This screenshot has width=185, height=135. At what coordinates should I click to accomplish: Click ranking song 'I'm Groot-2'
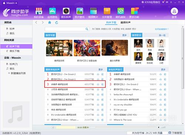(126, 84)
